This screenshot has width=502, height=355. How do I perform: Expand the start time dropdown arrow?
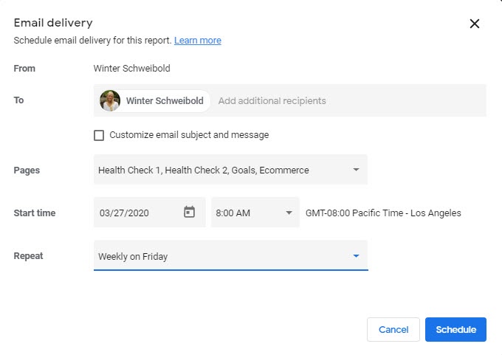[x=289, y=213]
